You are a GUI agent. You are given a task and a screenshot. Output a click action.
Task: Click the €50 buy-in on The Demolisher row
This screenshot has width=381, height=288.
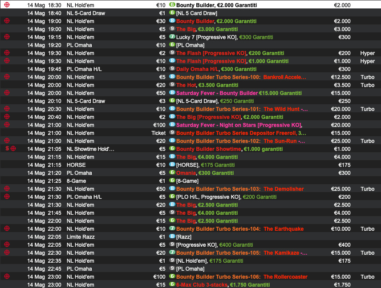click(x=161, y=189)
